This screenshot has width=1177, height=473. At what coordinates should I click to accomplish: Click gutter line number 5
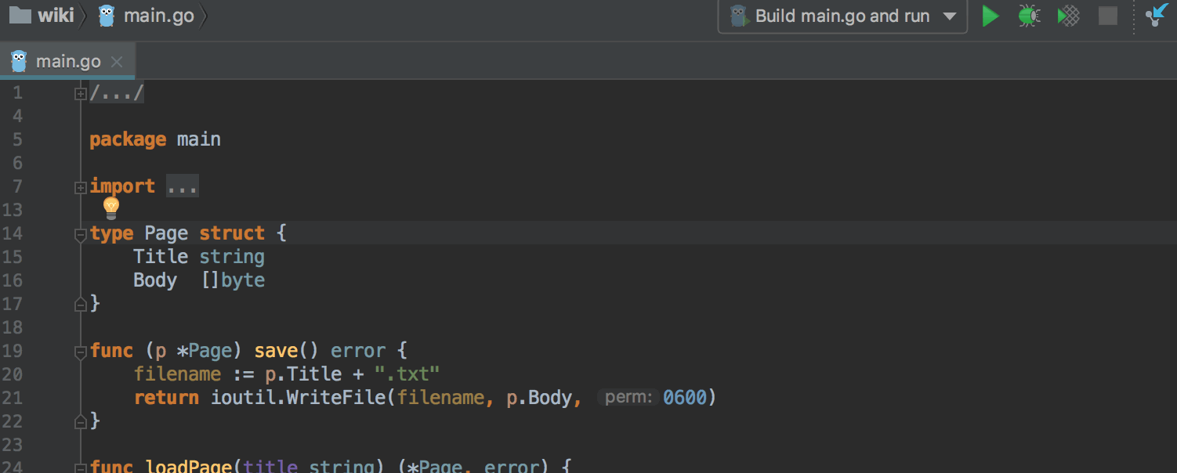18,139
